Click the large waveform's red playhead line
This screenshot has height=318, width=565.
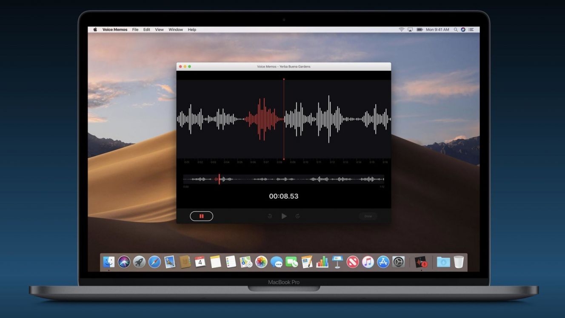click(284, 119)
